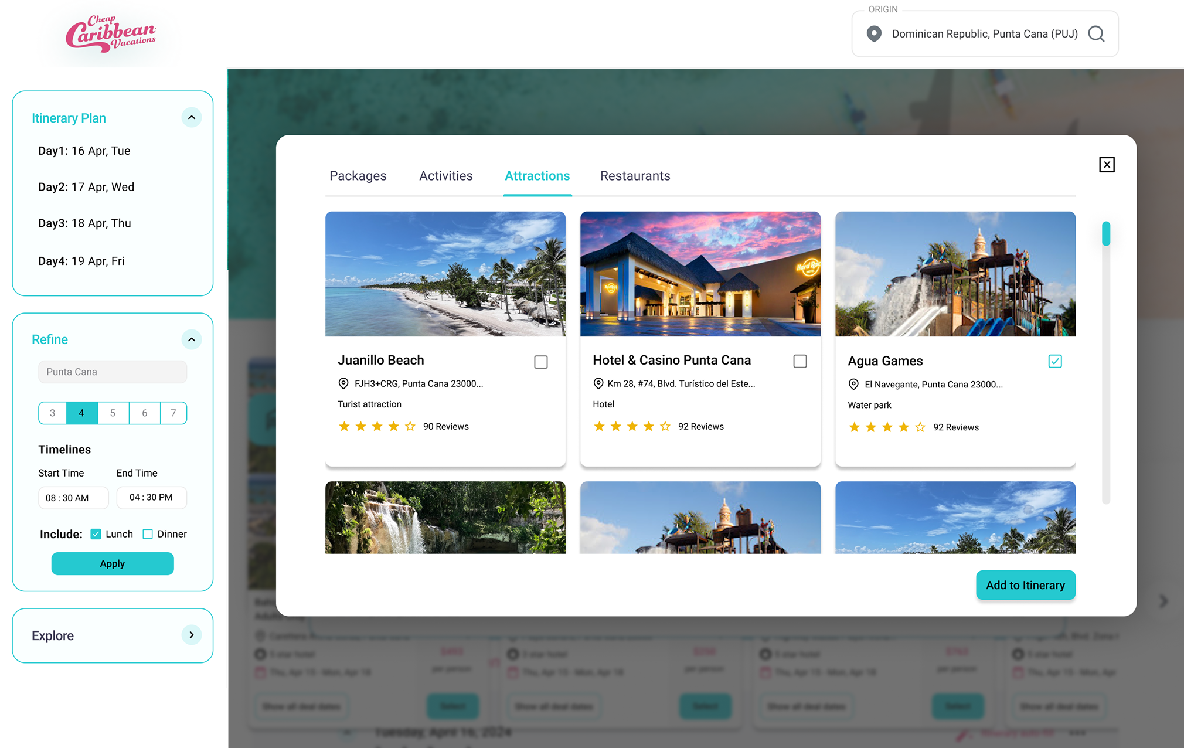Click the star rating of Hotel & Casino
1184x748 pixels.
point(632,426)
